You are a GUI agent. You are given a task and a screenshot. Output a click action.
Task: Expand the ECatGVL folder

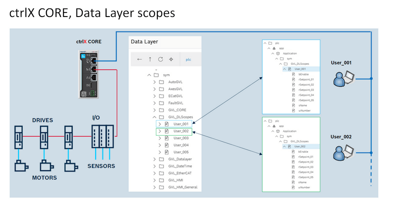155,96
